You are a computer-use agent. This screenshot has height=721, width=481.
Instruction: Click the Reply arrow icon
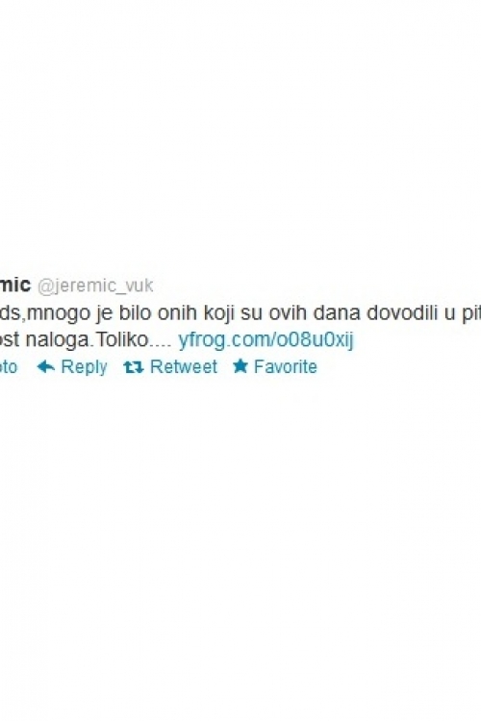pos(45,366)
